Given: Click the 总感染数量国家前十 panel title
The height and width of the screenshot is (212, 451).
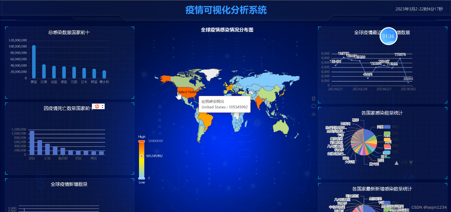Looking at the screenshot, I should tap(69, 32).
